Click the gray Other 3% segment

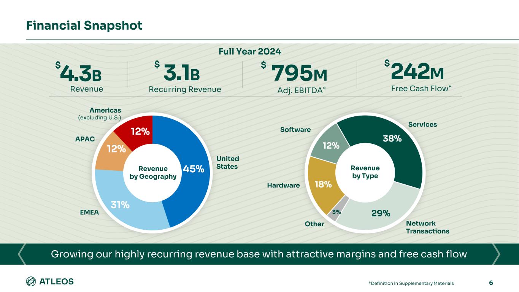335,212
